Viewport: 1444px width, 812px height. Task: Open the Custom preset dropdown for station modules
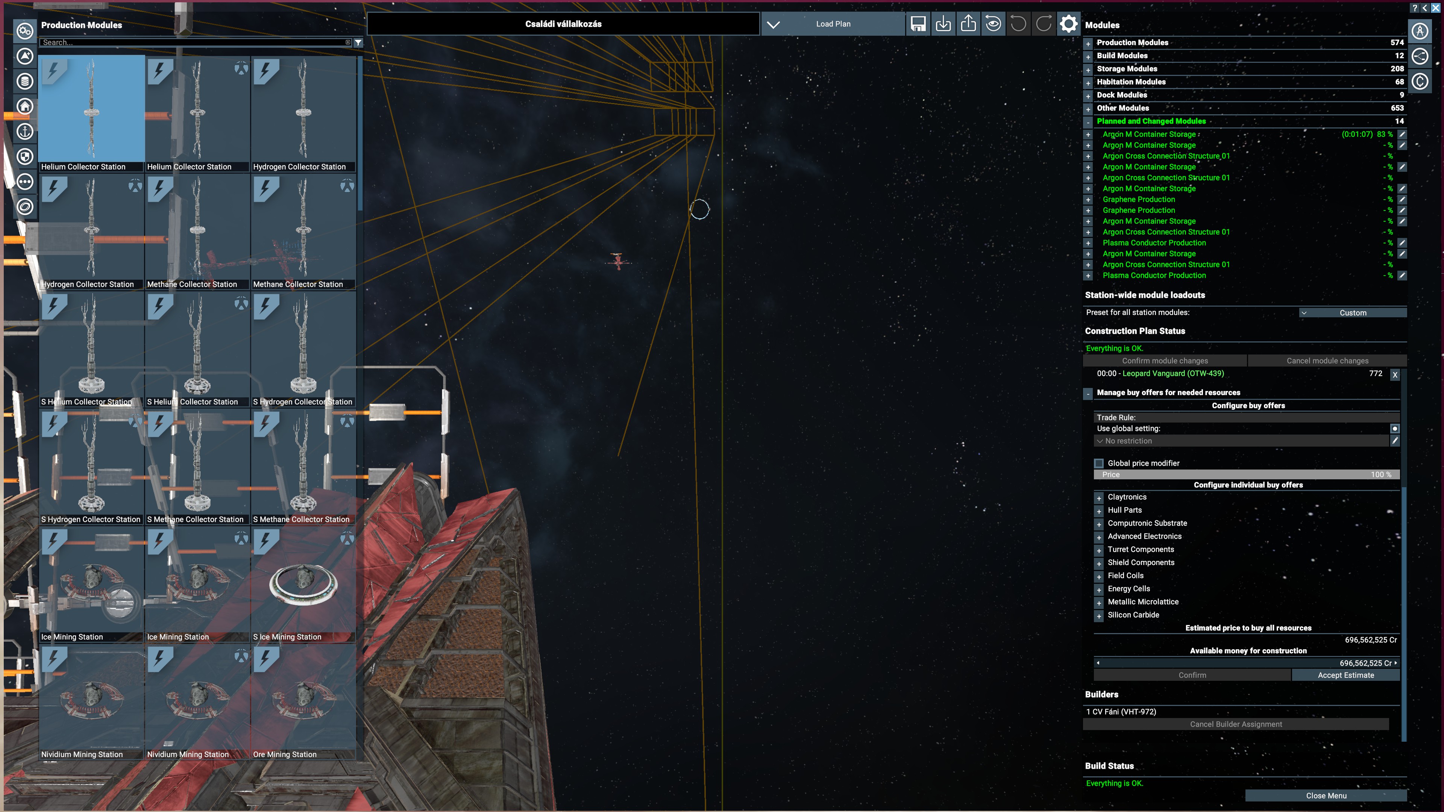[x=1353, y=313]
